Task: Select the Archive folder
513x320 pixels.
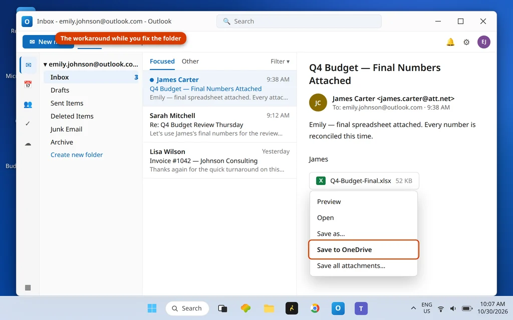Action: click(91, 142)
